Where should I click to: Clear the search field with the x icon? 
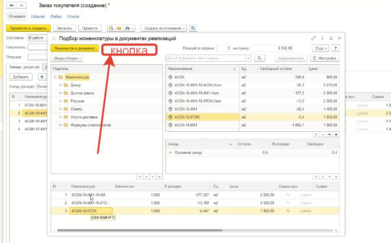click(x=248, y=58)
